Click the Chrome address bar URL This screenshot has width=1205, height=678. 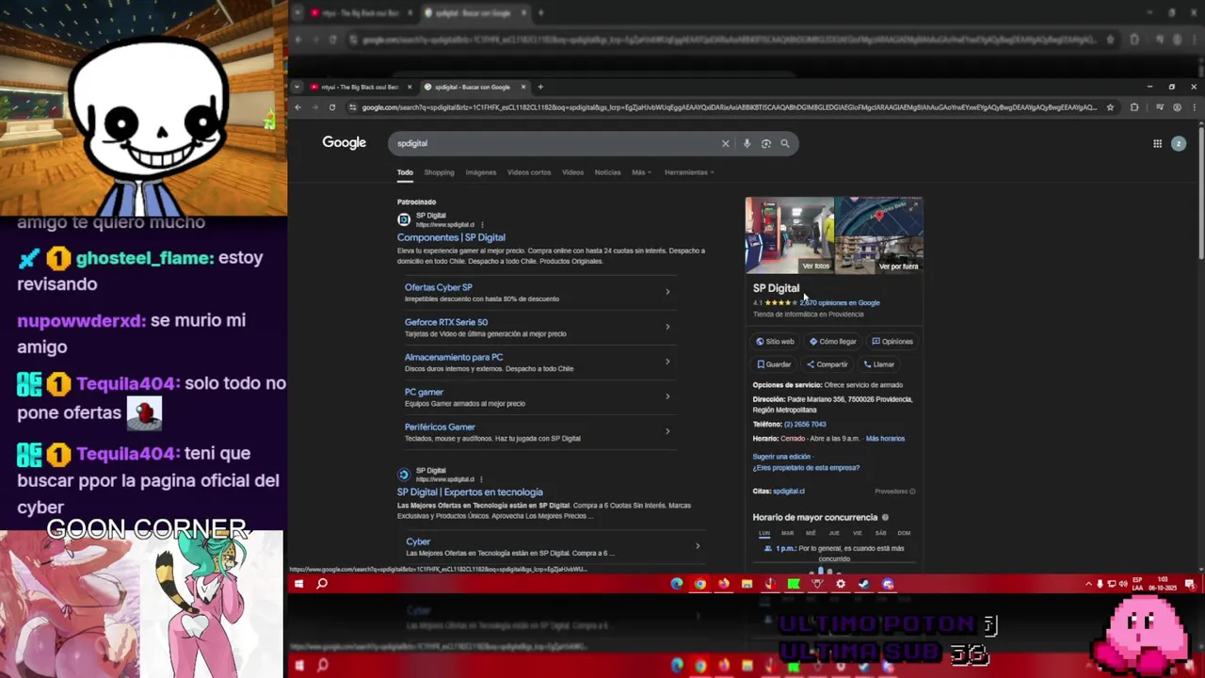[730, 107]
